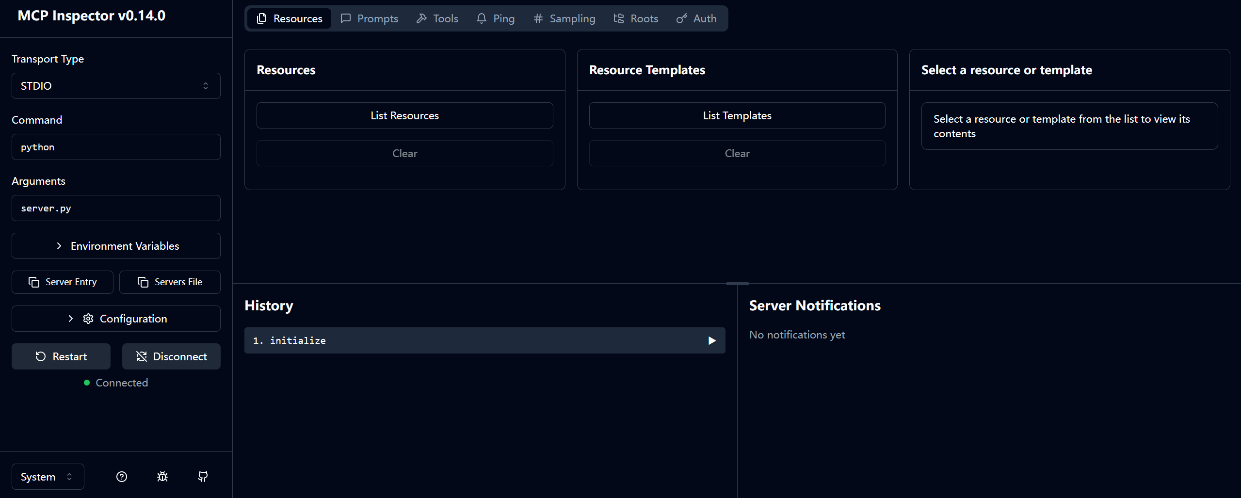
Task: Click the bug report icon
Action: pyautogui.click(x=162, y=477)
